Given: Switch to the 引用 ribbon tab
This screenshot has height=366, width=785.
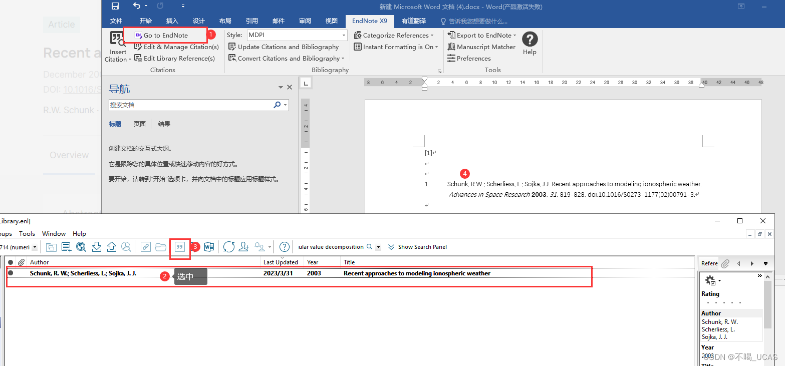Looking at the screenshot, I should [252, 21].
